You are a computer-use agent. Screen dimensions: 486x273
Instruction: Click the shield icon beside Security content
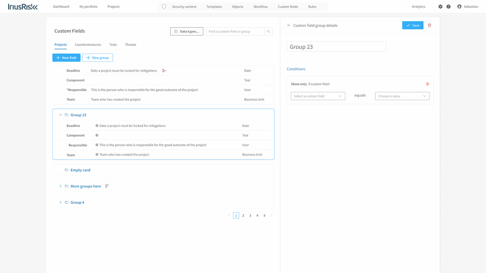point(164,6)
